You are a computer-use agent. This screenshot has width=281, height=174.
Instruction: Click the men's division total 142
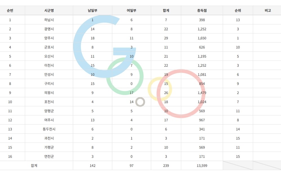pos(92,166)
